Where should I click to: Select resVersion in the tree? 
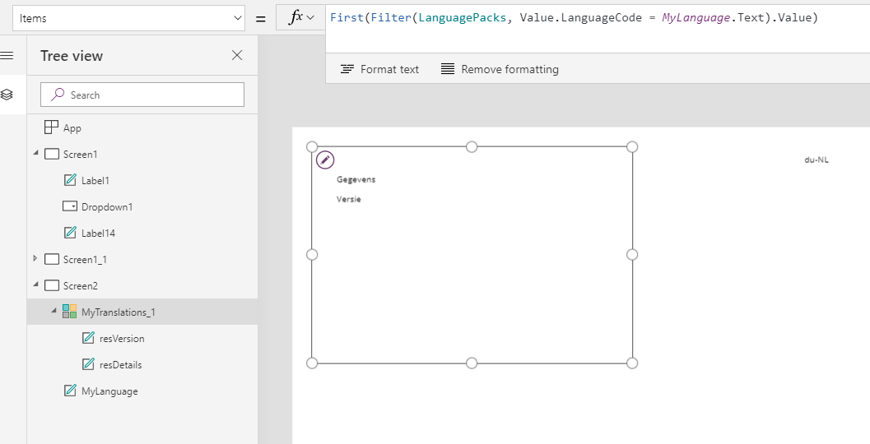[122, 339]
